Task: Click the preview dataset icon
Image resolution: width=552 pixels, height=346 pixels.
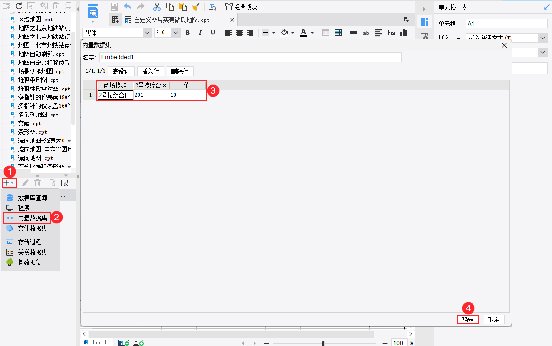Action: [x=52, y=183]
